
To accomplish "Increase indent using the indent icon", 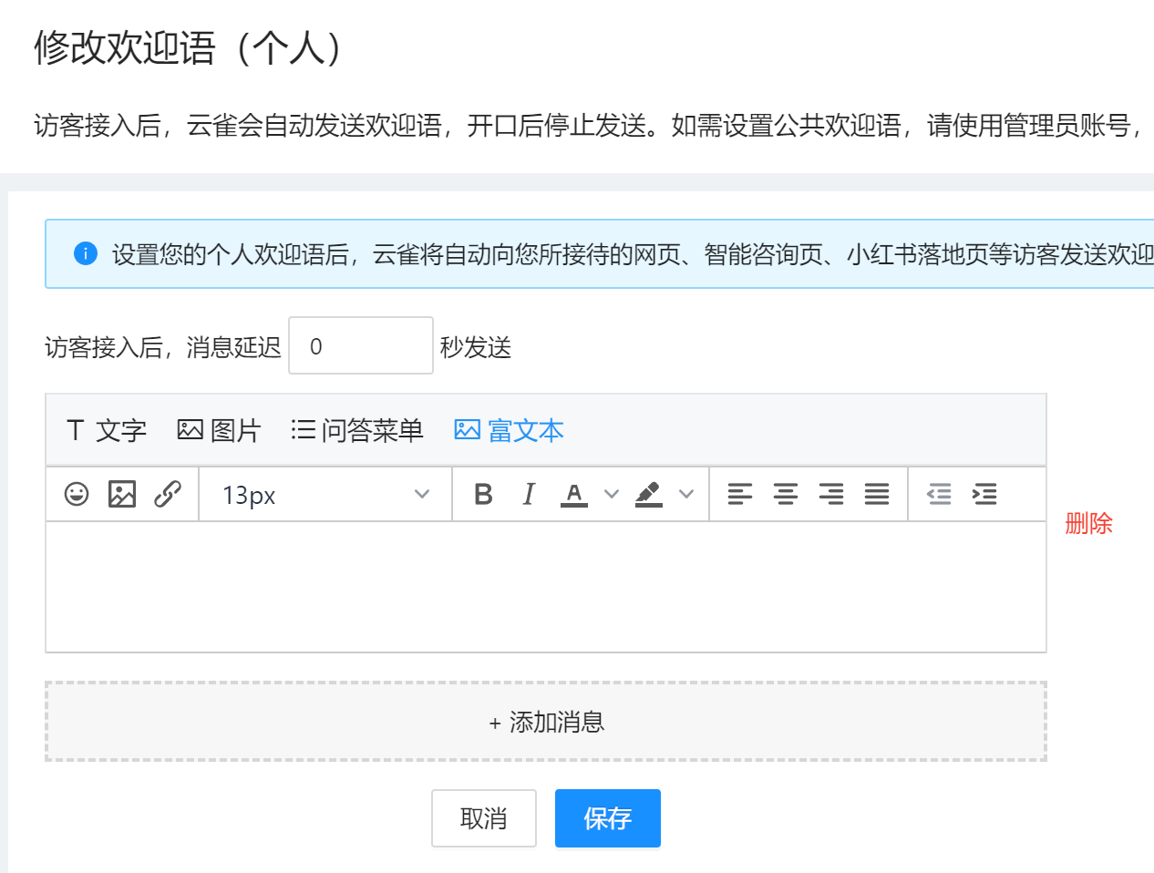I will point(984,494).
